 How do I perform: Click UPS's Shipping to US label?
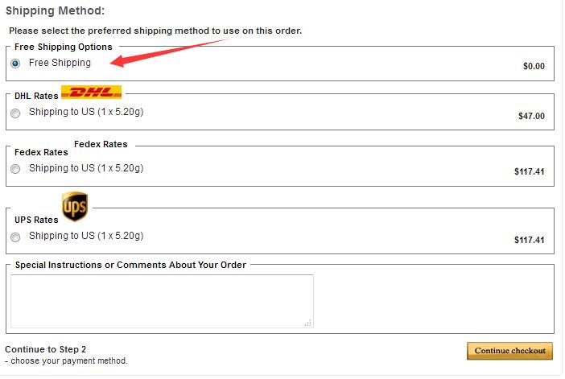(x=86, y=236)
